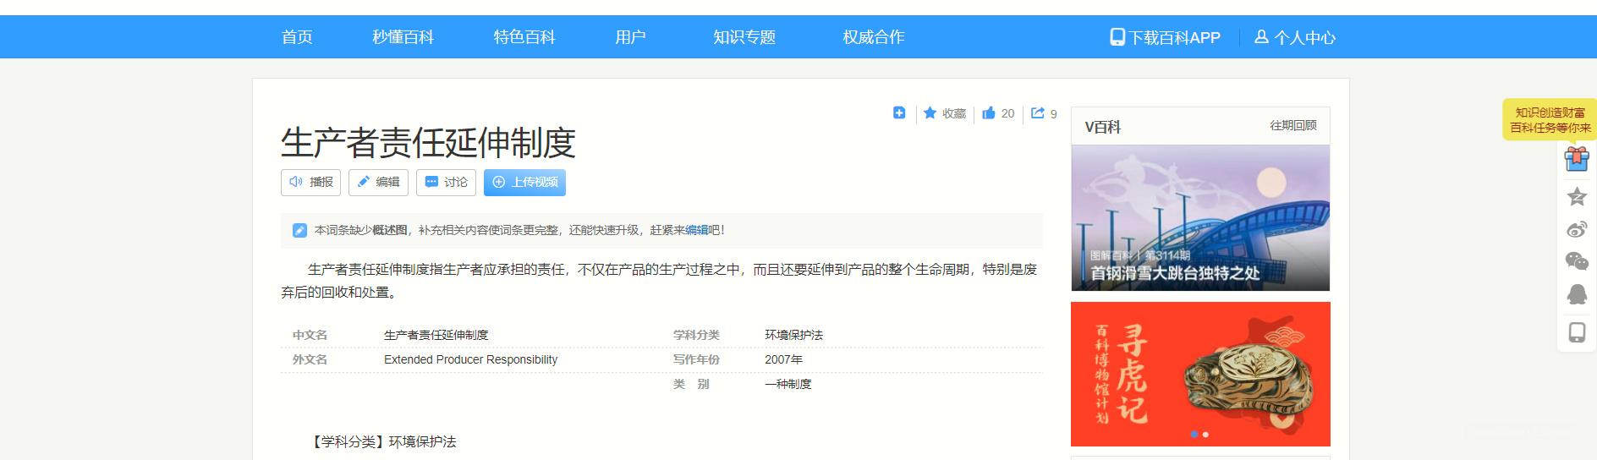Click the like count 20
The width and height of the screenshot is (1597, 460).
1007,113
